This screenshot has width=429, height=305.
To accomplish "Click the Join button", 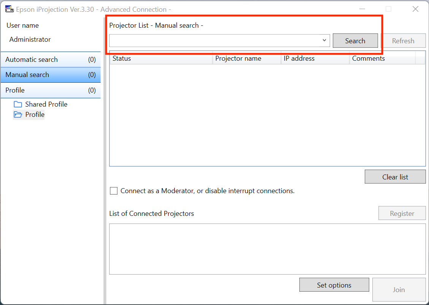I will point(399,289).
